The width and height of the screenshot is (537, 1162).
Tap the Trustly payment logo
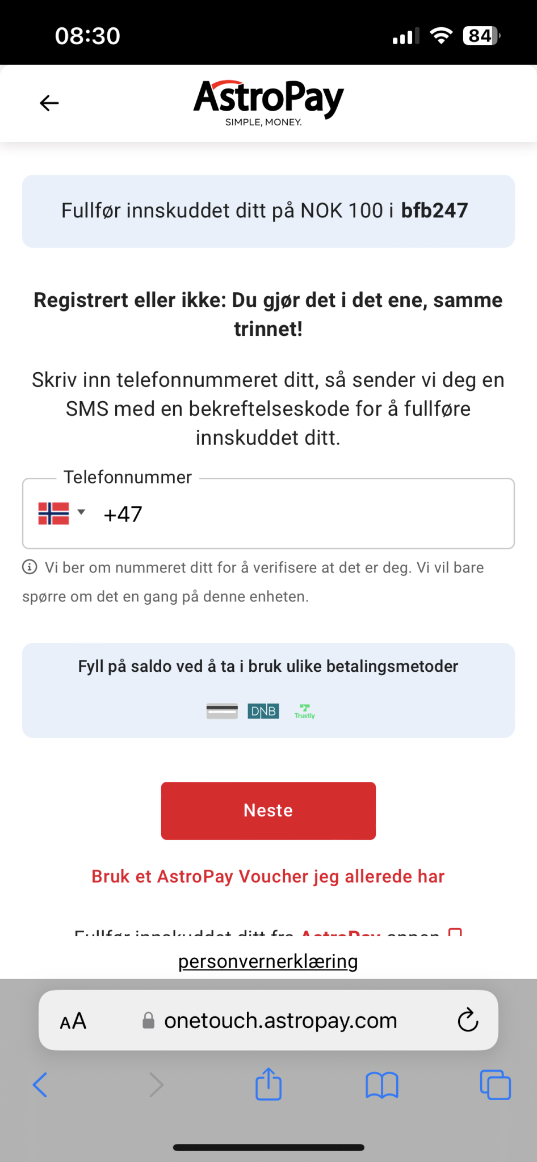305,711
